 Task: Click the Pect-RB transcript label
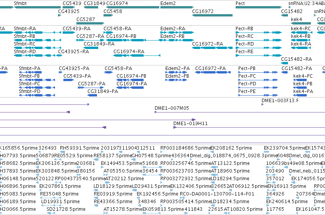[x=244, y=28]
